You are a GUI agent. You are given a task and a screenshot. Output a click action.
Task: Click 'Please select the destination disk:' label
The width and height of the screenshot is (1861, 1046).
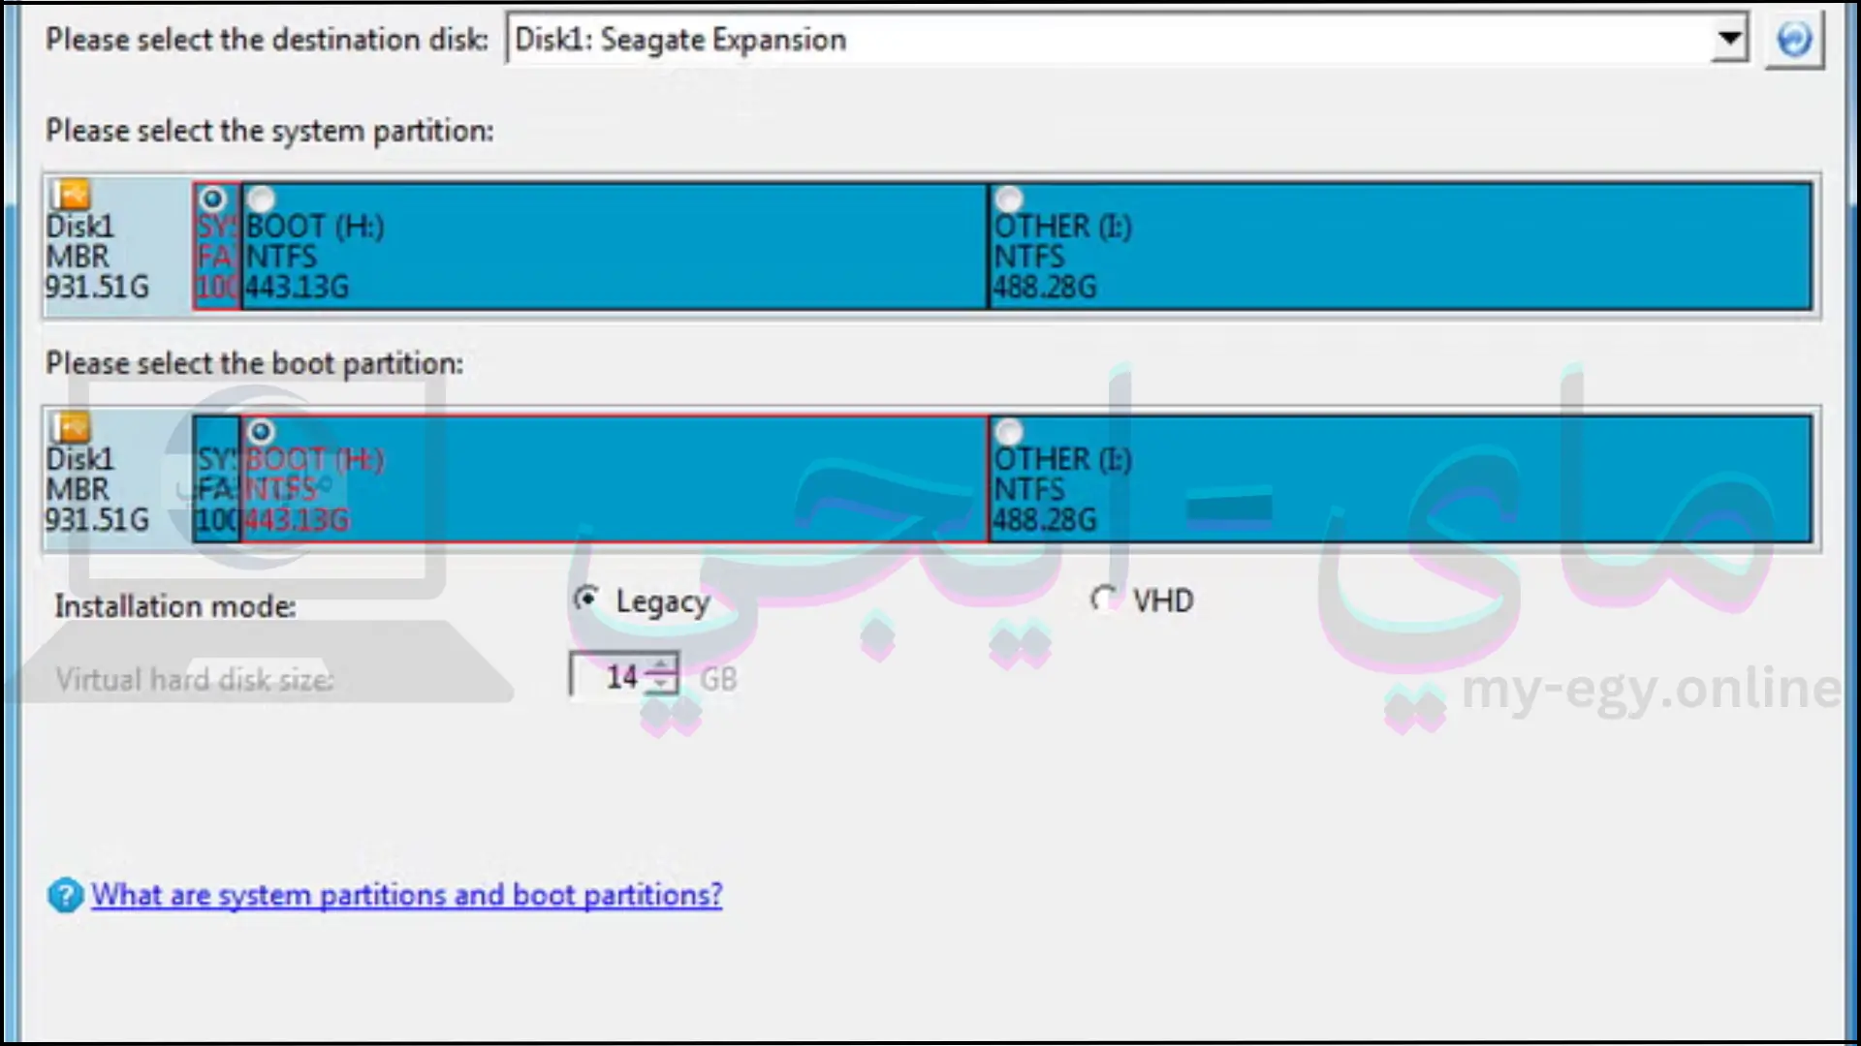[268, 40]
